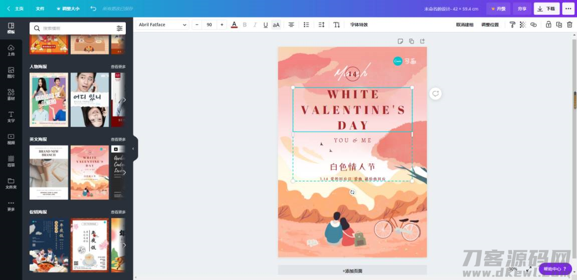Duplicate the page icon above canvas
This screenshot has width=577, height=280.
pos(412,41)
